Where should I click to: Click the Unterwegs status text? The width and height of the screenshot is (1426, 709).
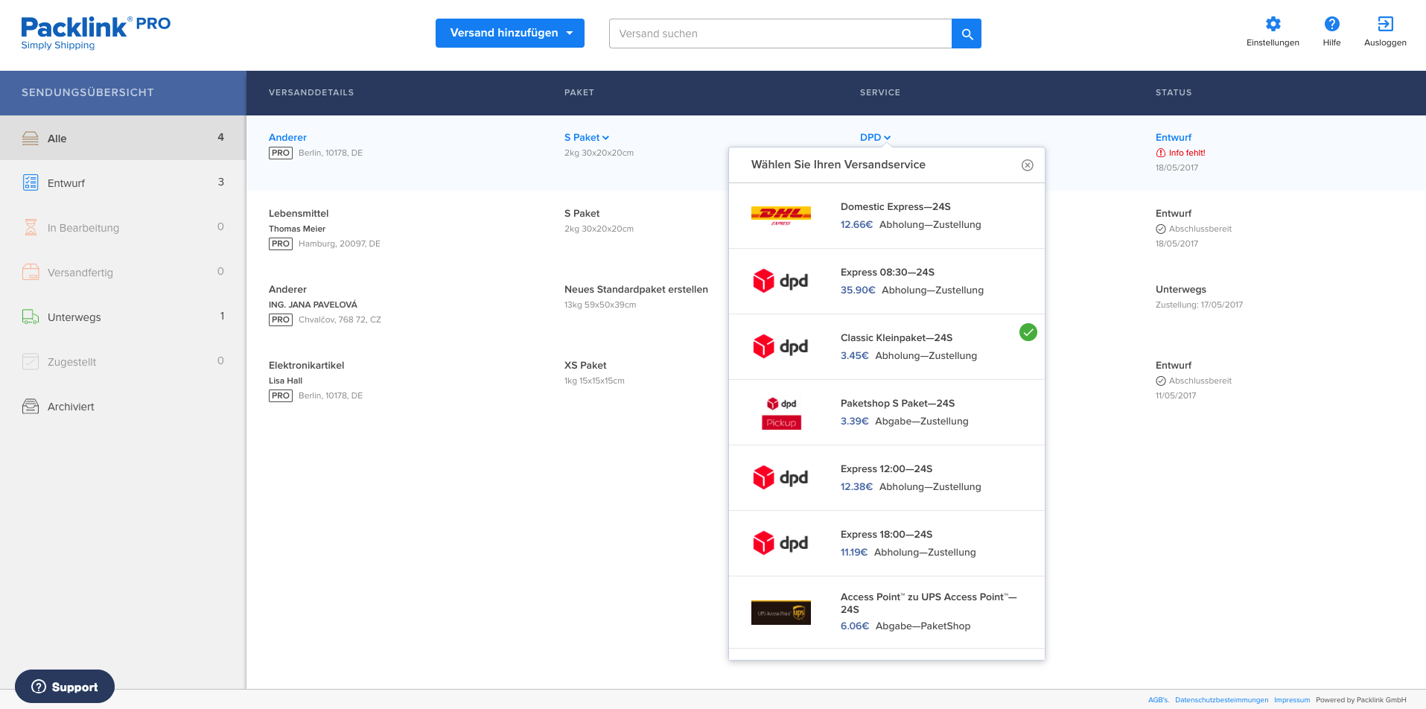[1181, 289]
